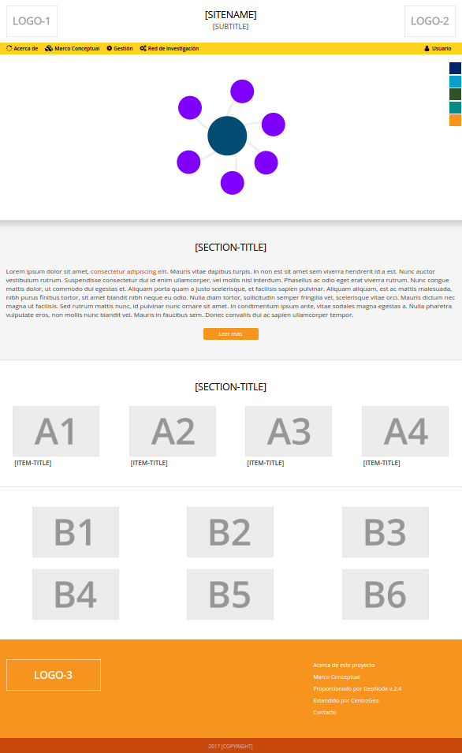Select the orange color swatch on the right
Image resolution: width=462 pixels, height=753 pixels.
tap(455, 120)
